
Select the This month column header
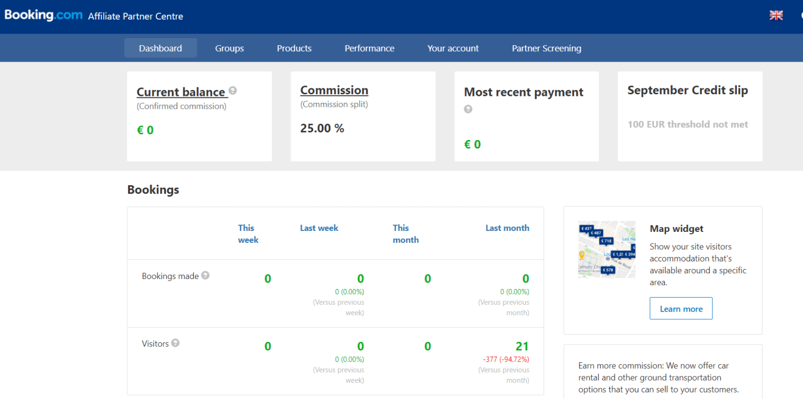pos(406,234)
